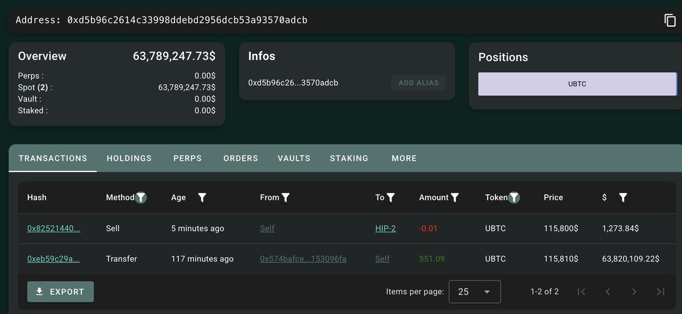The height and width of the screenshot is (314, 682).
Task: Switch to the Holdings tab
Action: click(x=129, y=158)
